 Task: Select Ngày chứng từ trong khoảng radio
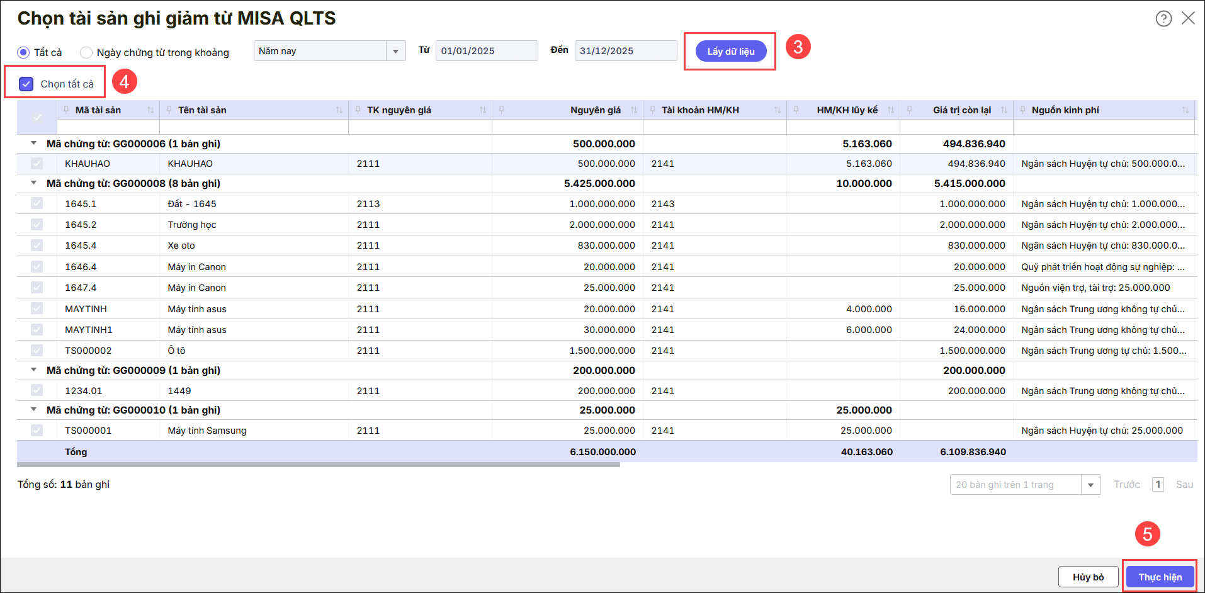coord(86,52)
